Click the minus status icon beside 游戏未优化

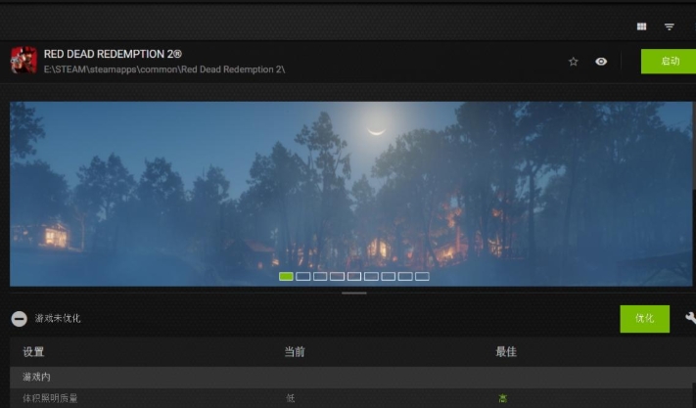(19, 319)
